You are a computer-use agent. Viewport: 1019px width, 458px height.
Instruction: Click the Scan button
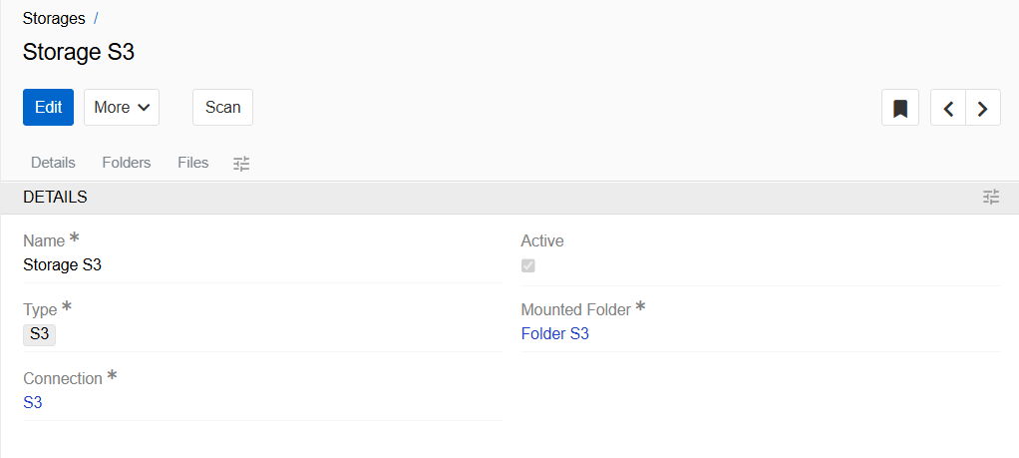click(222, 108)
